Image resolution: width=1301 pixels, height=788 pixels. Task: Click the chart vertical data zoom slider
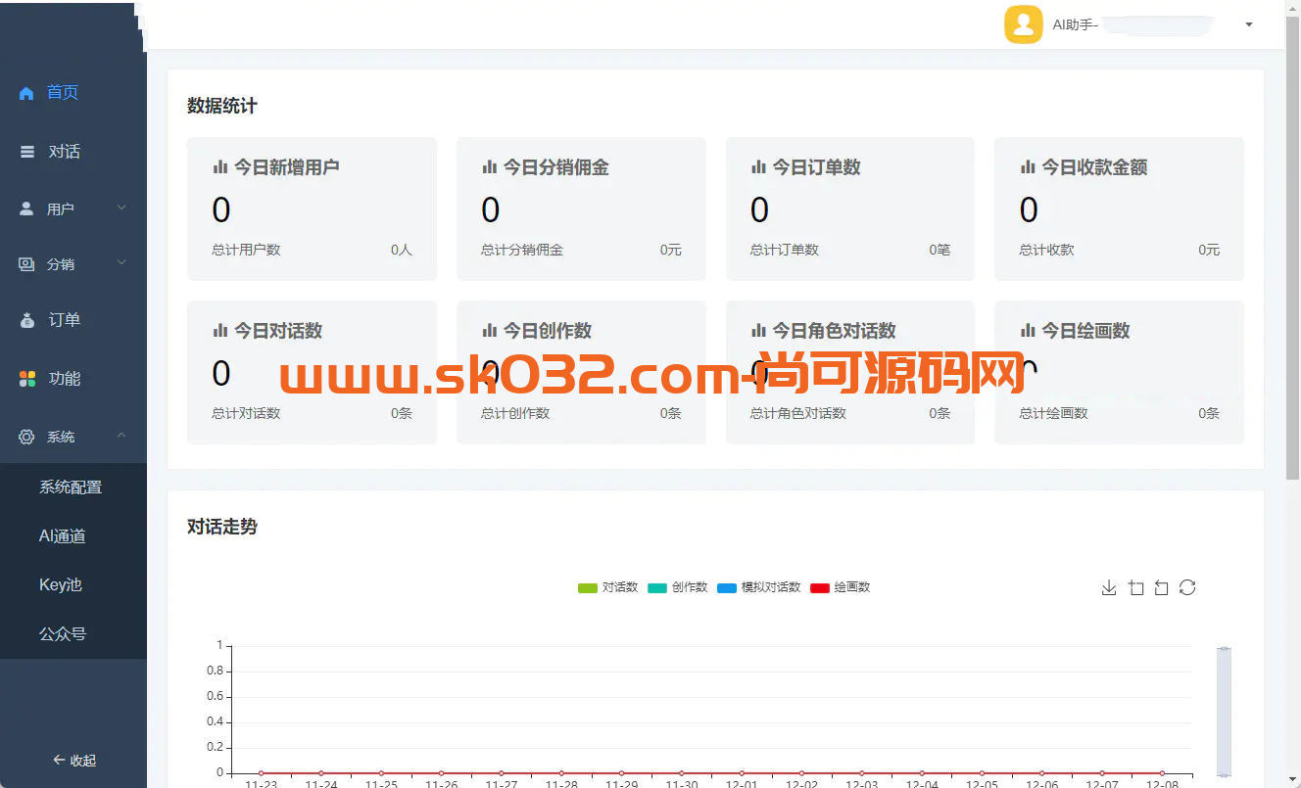1224,712
